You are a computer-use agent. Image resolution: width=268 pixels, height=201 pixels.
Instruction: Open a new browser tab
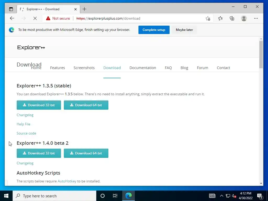[x=85, y=9]
